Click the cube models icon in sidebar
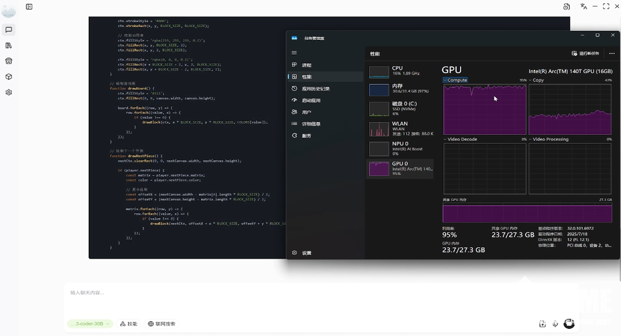Screen dimensions: 621x336 coord(8,77)
